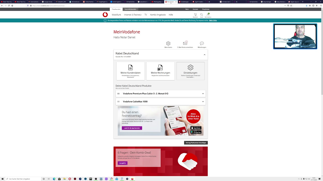Click 'Du hast einen Festnetzvertrag?' text

132,114
